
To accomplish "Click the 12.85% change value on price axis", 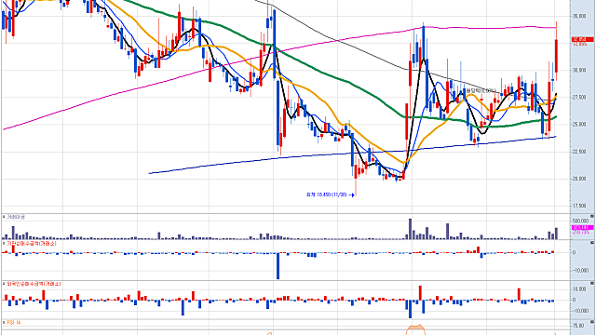I will tap(579, 44).
